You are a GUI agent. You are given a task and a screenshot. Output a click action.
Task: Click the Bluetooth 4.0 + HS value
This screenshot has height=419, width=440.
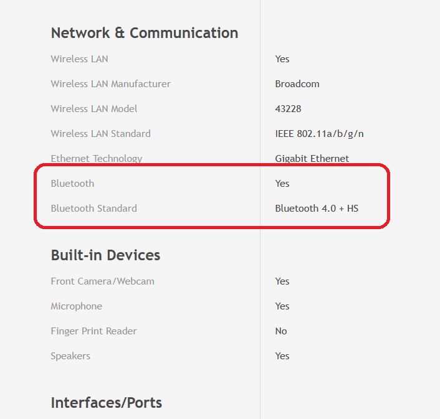pos(317,209)
